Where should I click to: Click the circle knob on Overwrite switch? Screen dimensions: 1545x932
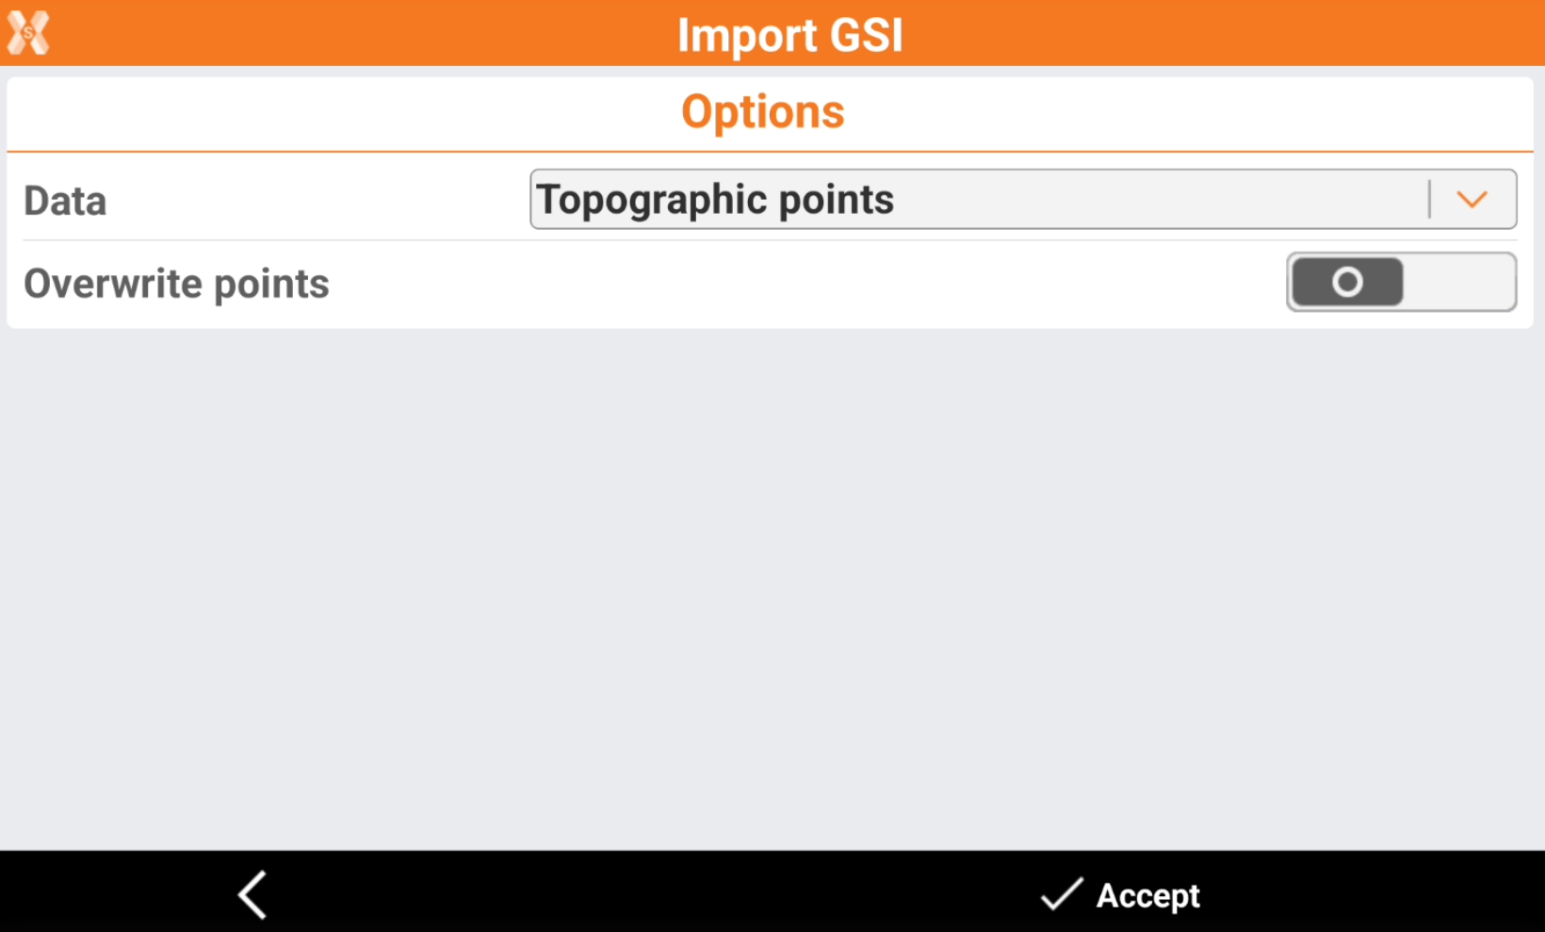click(1347, 282)
